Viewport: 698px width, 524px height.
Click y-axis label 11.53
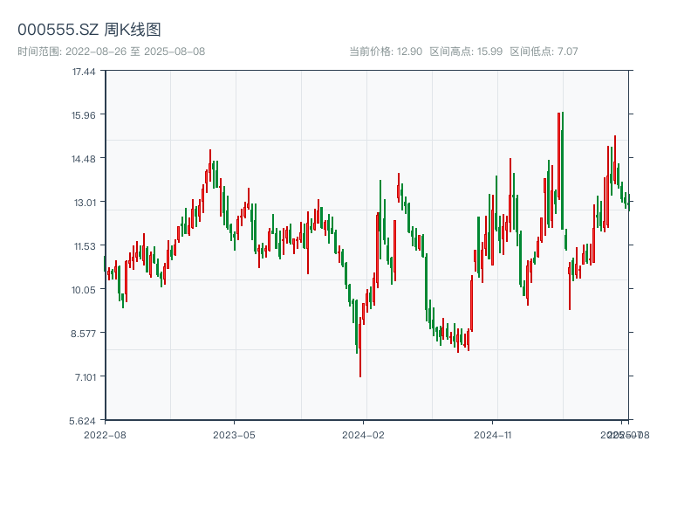coord(85,246)
